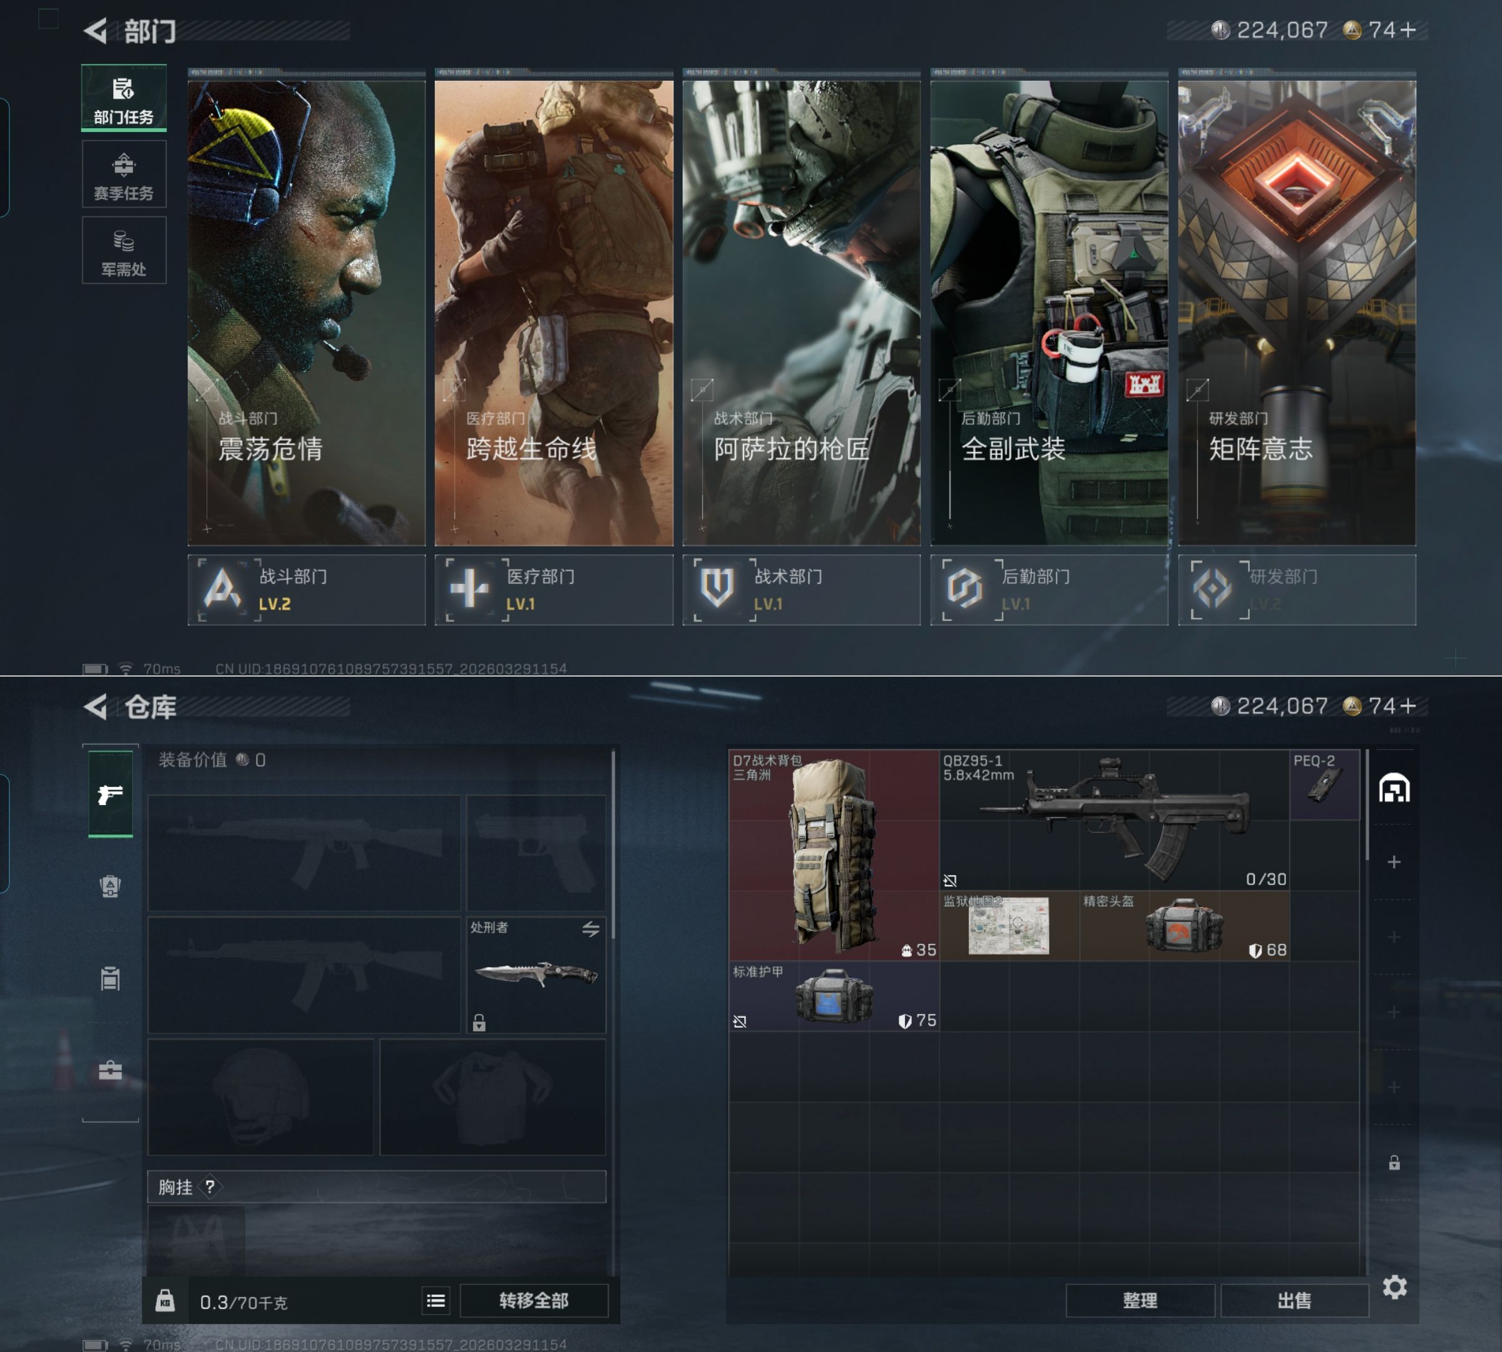The image size is (1502, 1352).
Task: Click the locked stash expansion slot
Action: click(x=1394, y=1162)
